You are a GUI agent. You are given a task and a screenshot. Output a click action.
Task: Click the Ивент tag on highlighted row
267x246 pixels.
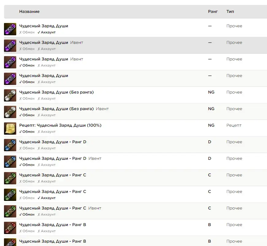tap(77, 43)
